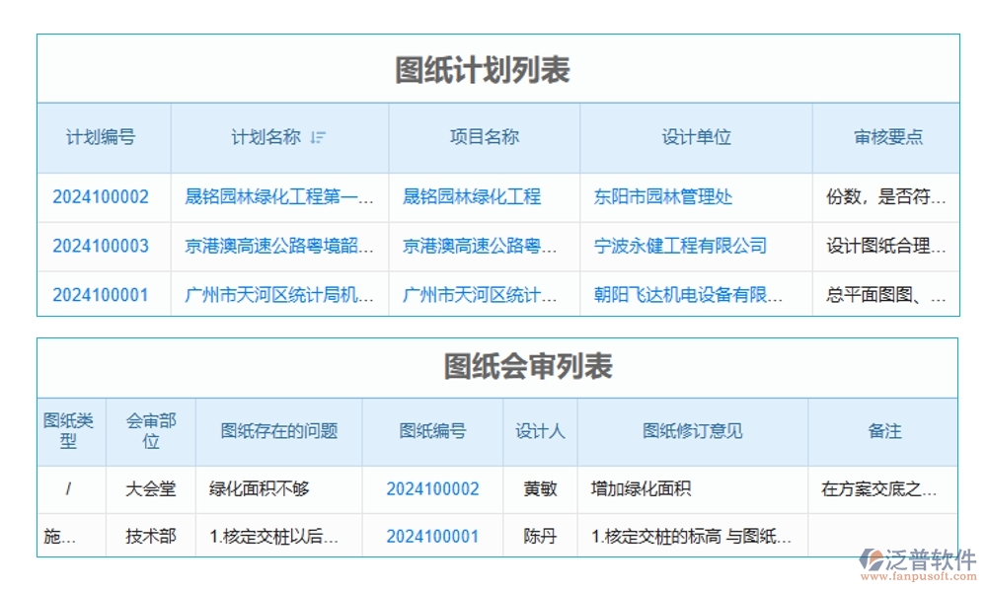Viewport: 987px width, 592px height.
Task: Click the 计划编号 column header
Action: click(102, 138)
